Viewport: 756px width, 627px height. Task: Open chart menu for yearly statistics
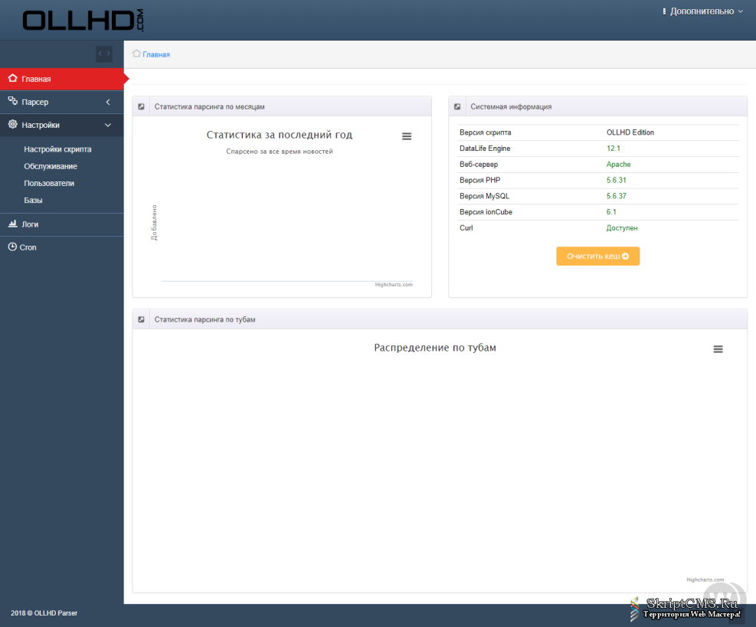pos(407,136)
